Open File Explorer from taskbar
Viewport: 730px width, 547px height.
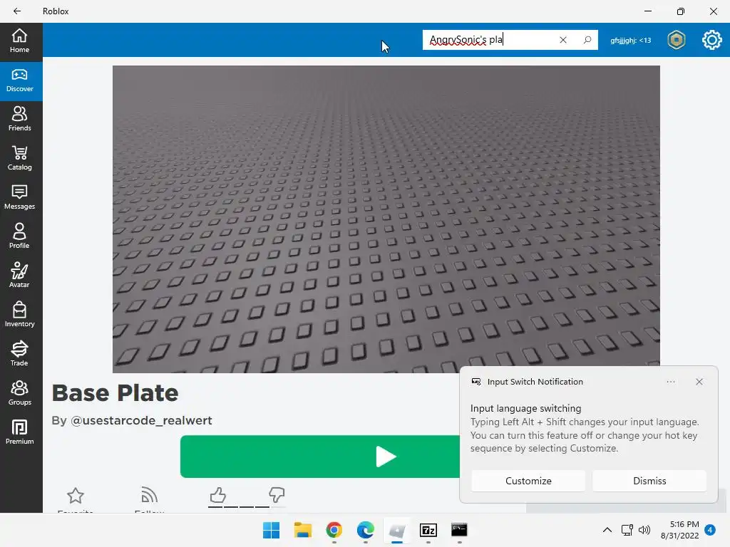pos(302,530)
